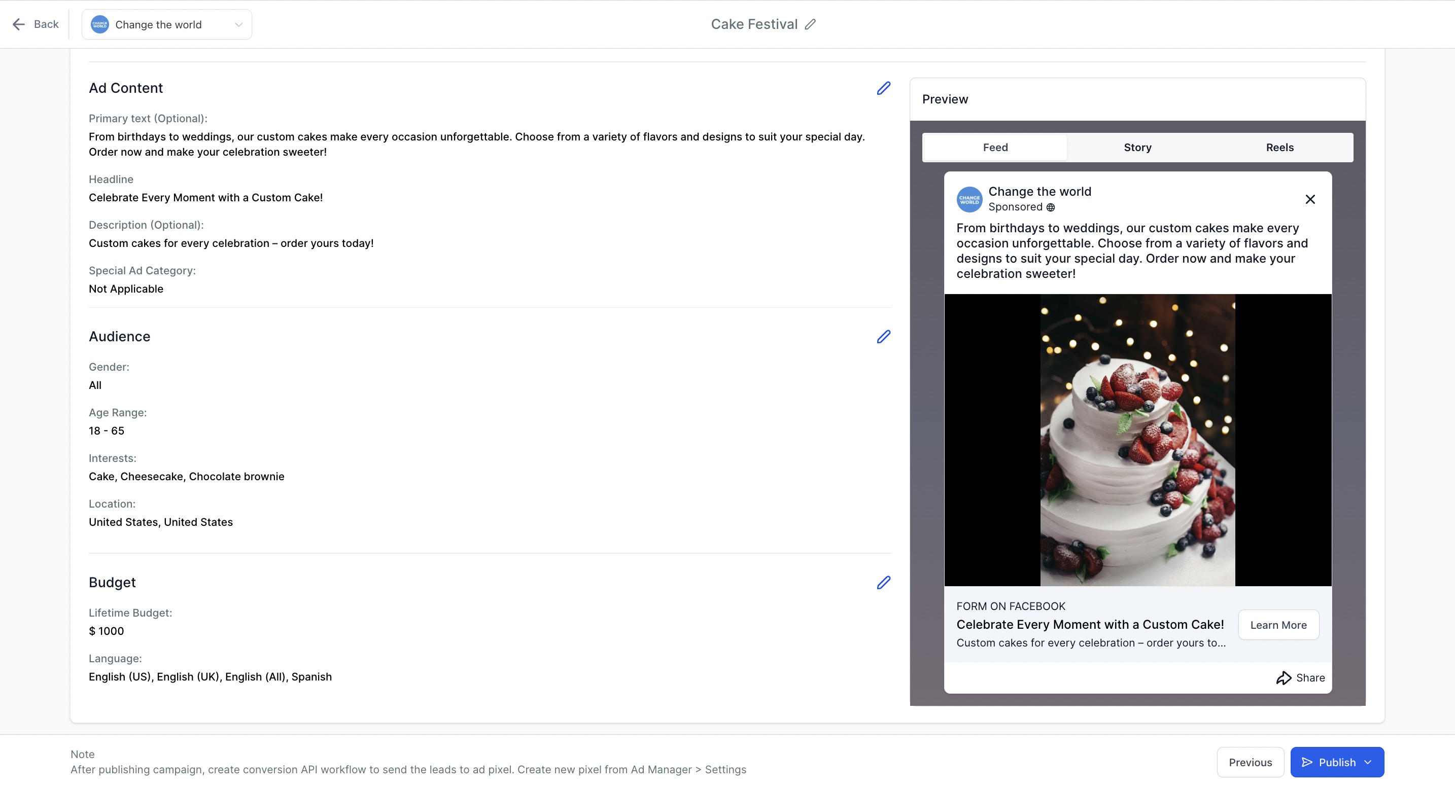Click Learn More in ad preview
The image size is (1455, 788).
click(1278, 625)
